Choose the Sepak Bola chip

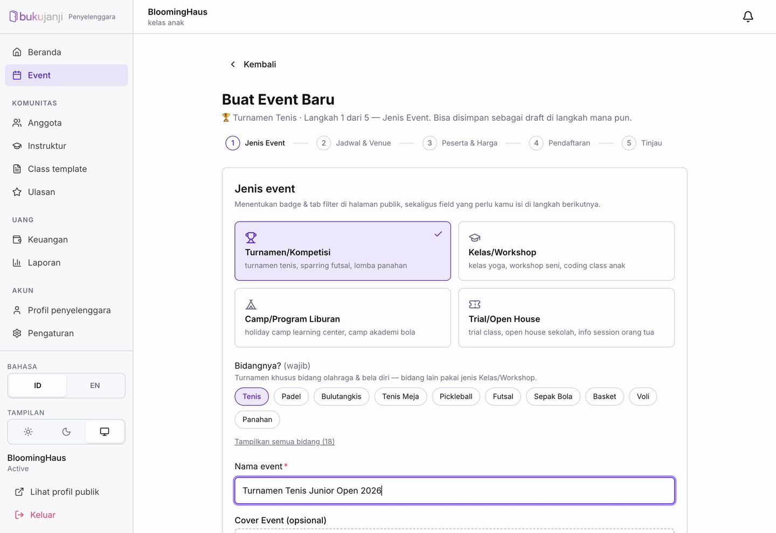click(553, 397)
